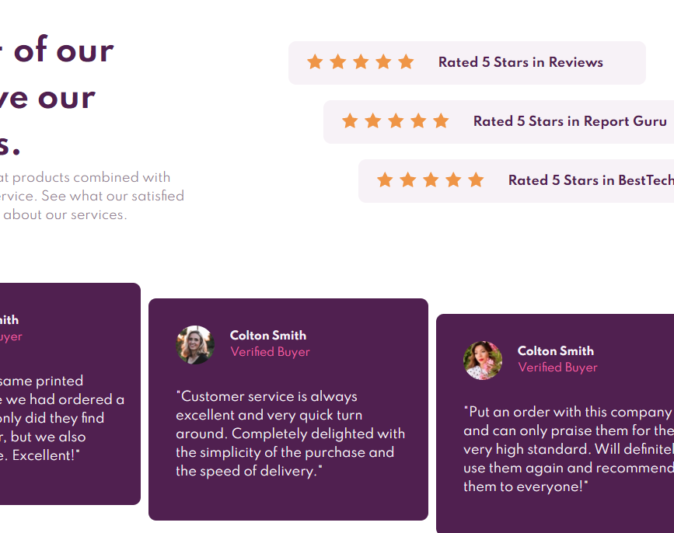Click the fifth star in Reviews rating
This screenshot has width=674, height=533.
406,62
